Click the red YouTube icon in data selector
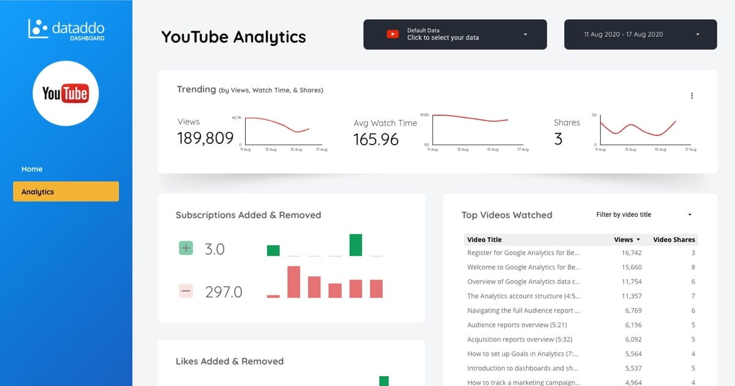735x386 pixels. click(x=393, y=34)
